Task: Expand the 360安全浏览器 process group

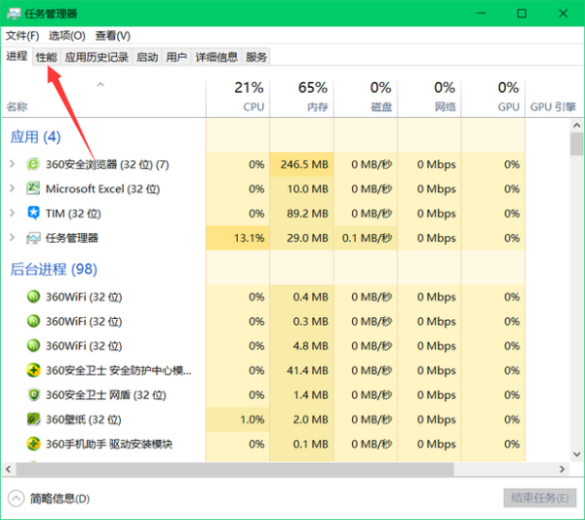Action: (x=12, y=164)
